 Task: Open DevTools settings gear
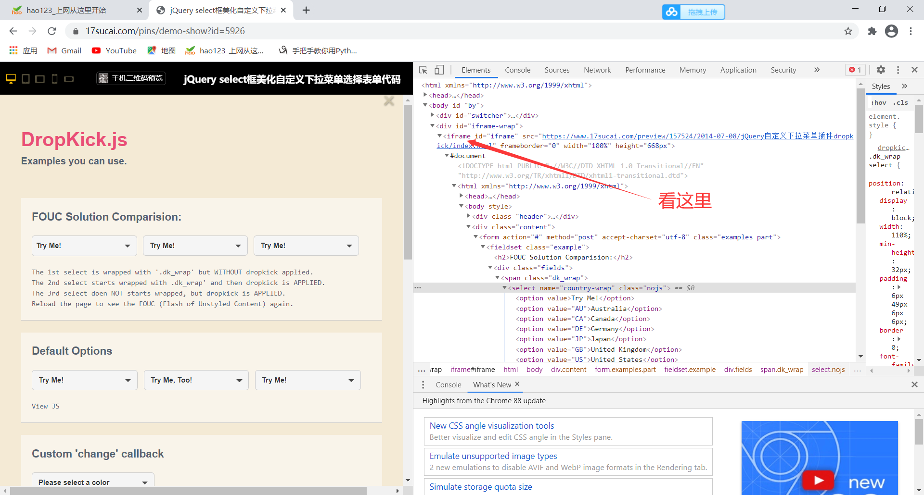(x=881, y=70)
